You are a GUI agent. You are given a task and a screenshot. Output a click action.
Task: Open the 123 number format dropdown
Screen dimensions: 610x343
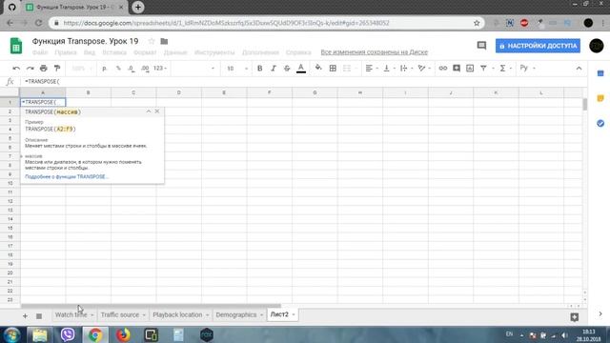coord(160,68)
